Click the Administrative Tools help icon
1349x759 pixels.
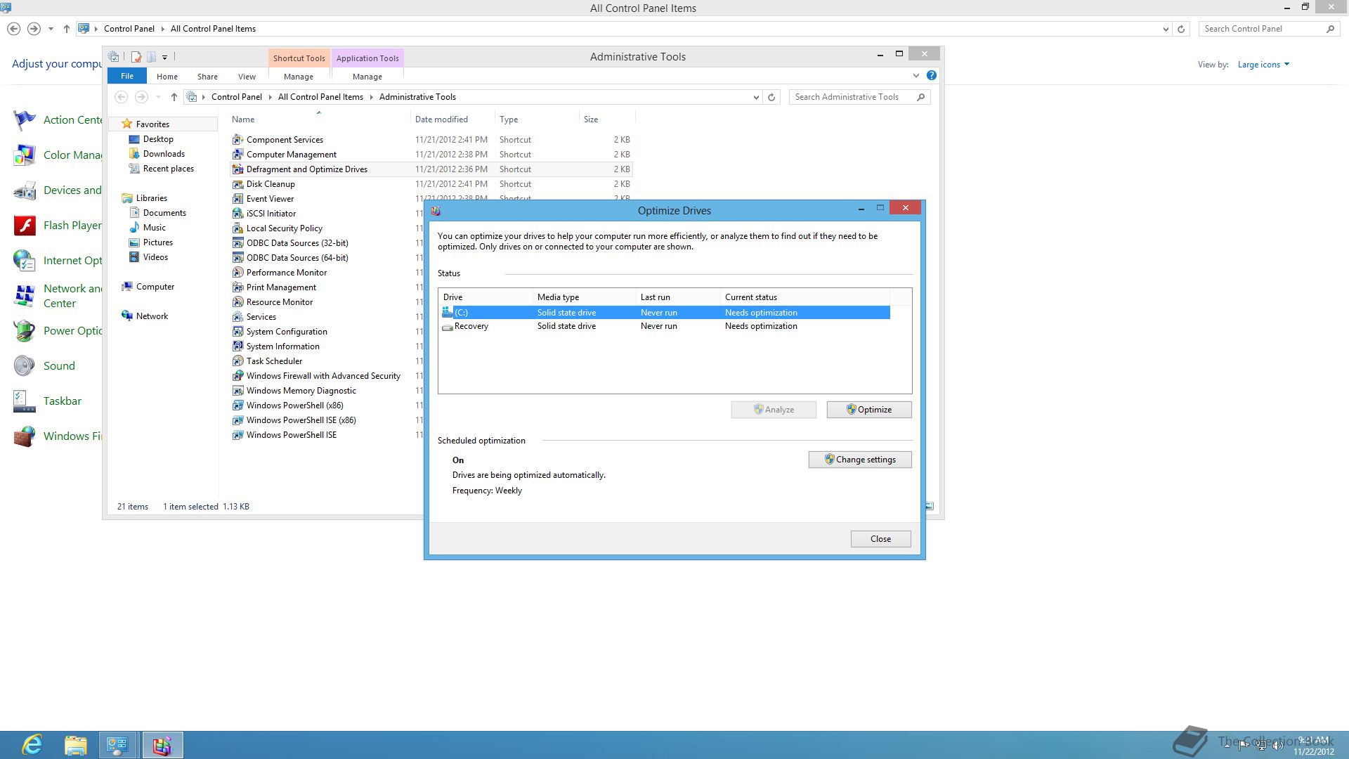pos(932,75)
